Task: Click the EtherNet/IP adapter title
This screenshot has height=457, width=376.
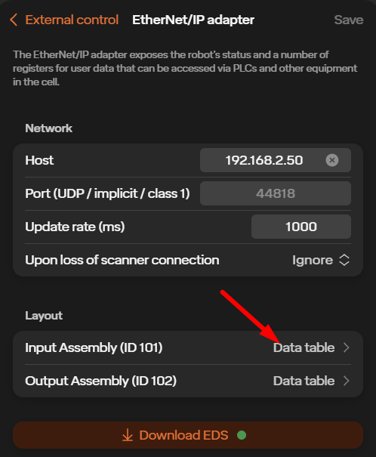Action: point(193,20)
